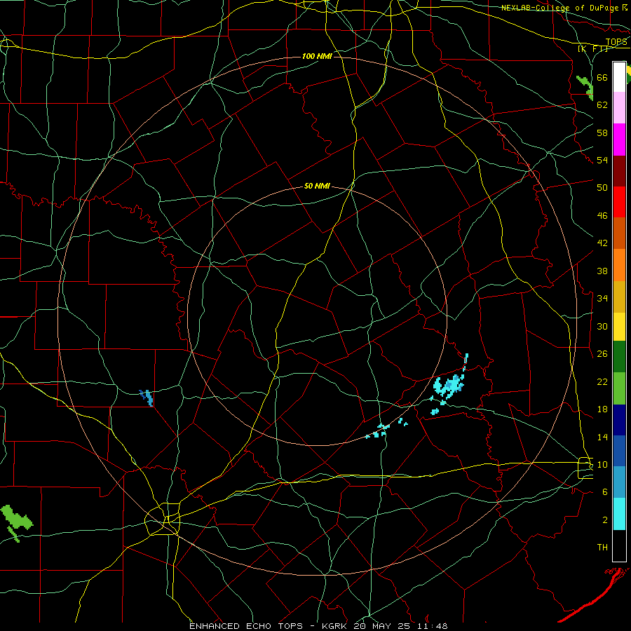Viewport: 631px width, 631px height.
Task: Click the '10' legend value
Action: pyautogui.click(x=602, y=464)
